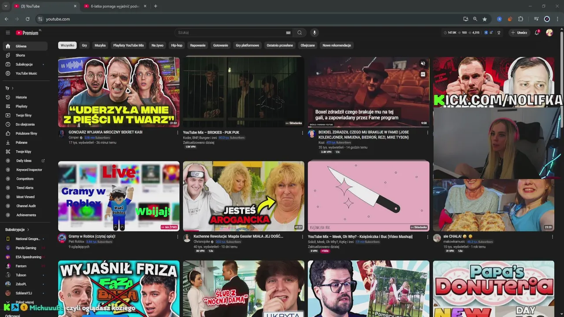Open Polubione filmy liked videos

[x=26, y=133]
